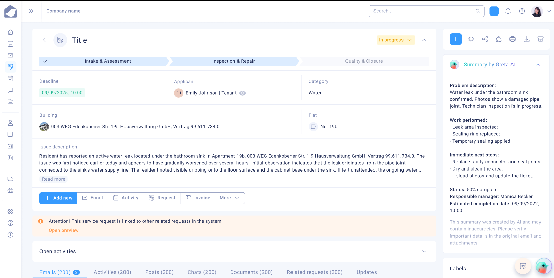Open notifications bell icon
Viewport: 554px width, 278px height.
click(508, 11)
